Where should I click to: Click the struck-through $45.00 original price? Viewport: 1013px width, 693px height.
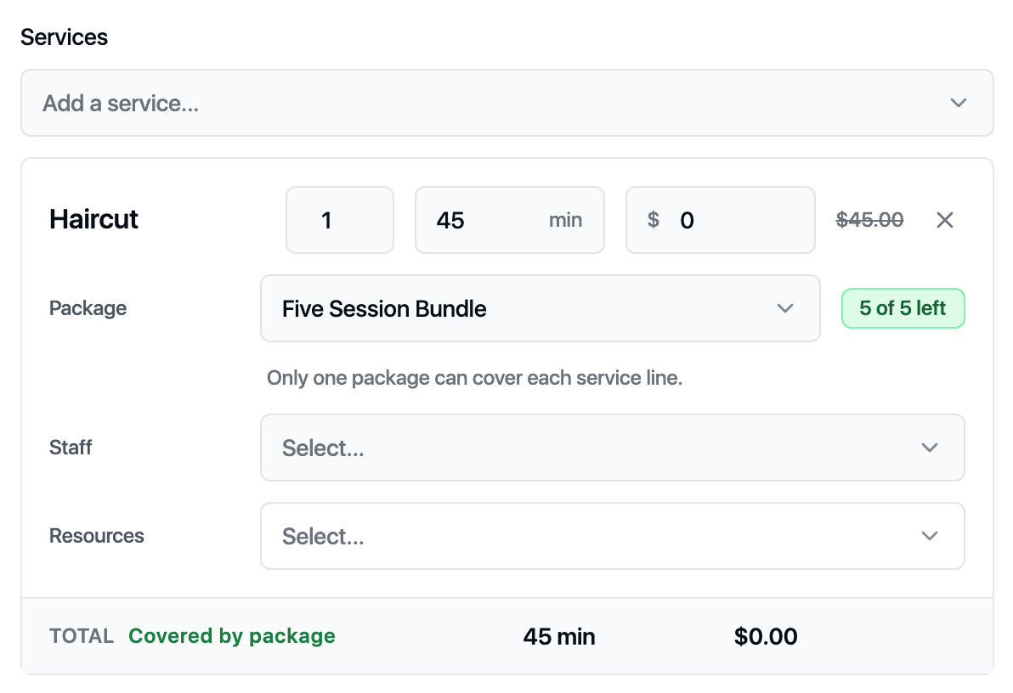pos(869,220)
